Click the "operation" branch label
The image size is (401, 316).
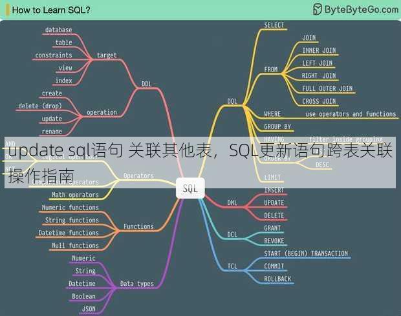102,112
